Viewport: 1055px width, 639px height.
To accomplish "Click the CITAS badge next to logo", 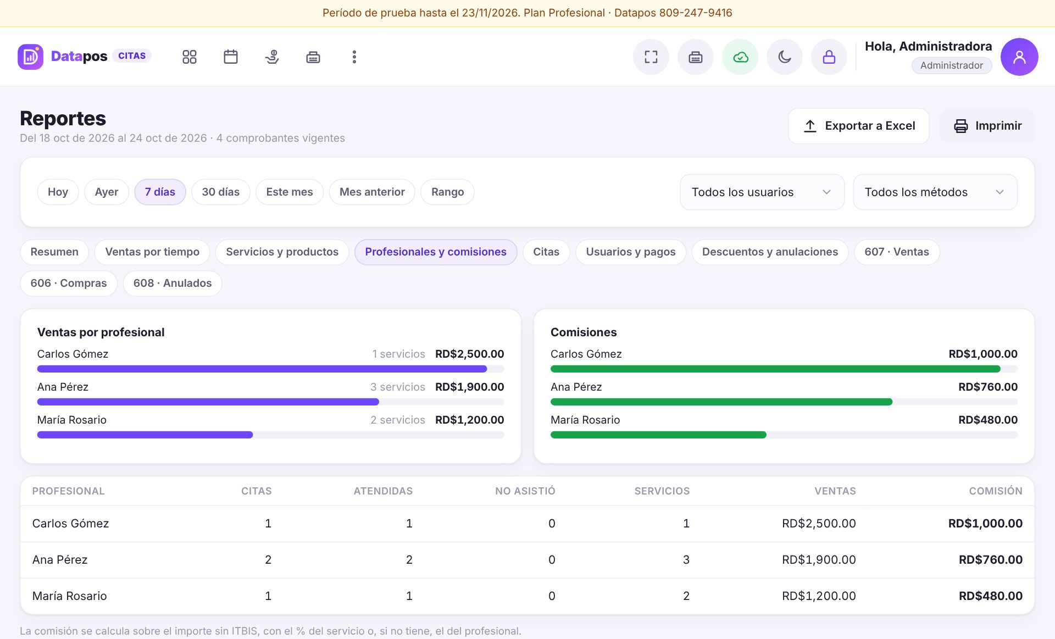I will point(132,56).
